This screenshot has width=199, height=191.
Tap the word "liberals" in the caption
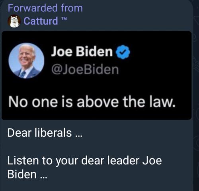click(53, 133)
